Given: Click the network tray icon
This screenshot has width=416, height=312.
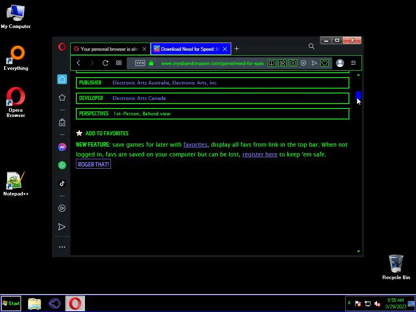Looking at the screenshot, I should [368, 303].
